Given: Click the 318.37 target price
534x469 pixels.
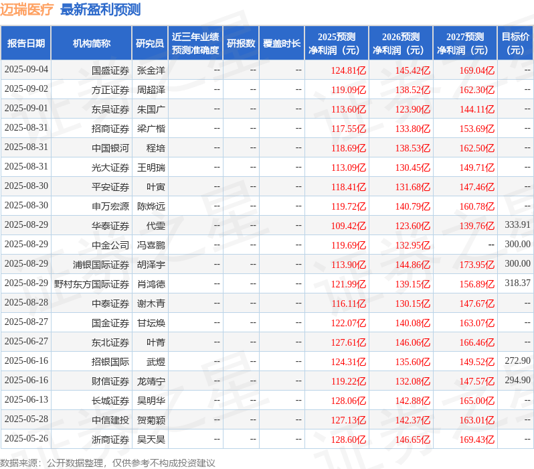Looking at the screenshot, I should 518,283.
